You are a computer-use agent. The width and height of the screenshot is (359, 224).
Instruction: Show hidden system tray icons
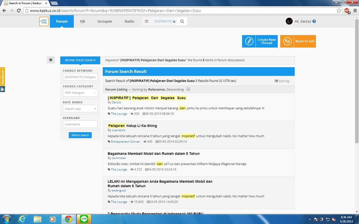click(310, 219)
